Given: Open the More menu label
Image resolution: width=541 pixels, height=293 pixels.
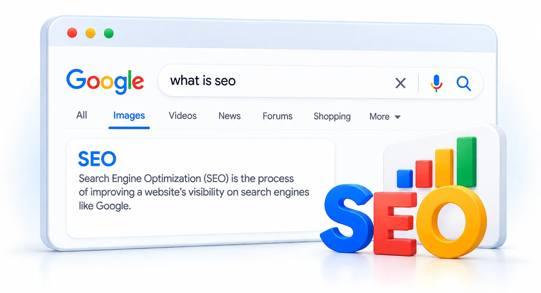Looking at the screenshot, I should point(379,117).
